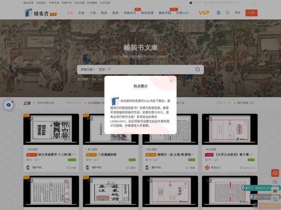
Task: Open the 任務大厅 menu item
Action: 182,13
